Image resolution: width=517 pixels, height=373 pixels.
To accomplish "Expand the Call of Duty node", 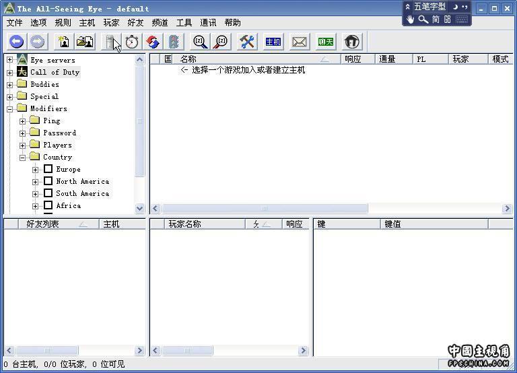I will 9,73.
